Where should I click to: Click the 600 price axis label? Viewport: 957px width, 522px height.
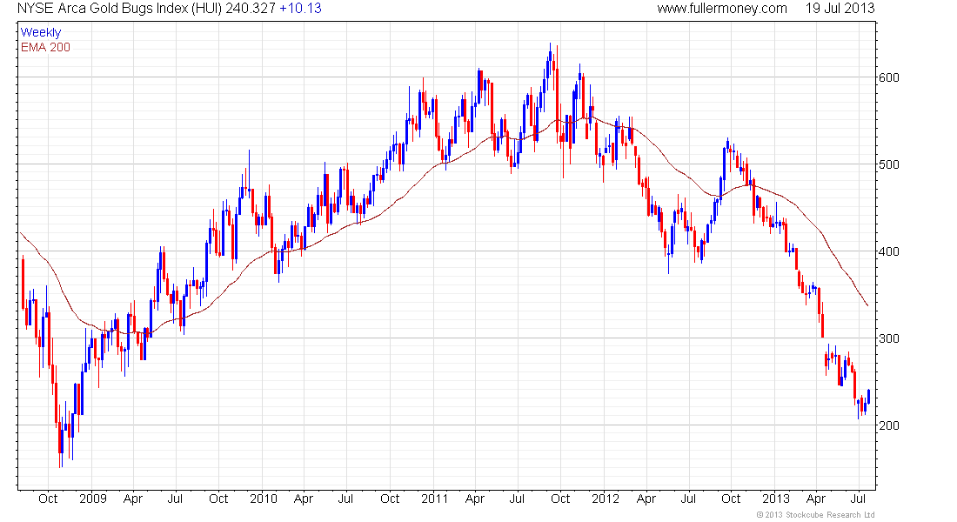tap(889, 77)
